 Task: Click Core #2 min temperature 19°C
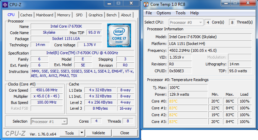tap(215, 115)
